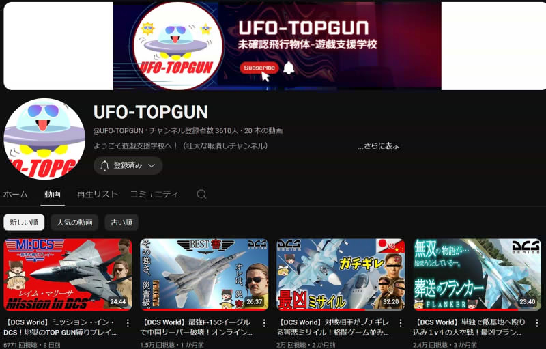This screenshot has height=349, width=546.
Task: Click the ようこそ遊戯支援学校へ description text
Action: 181,146
